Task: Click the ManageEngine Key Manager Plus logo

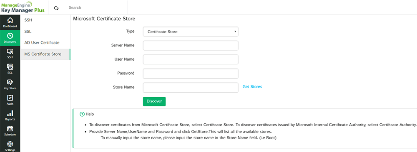Action: pyautogui.click(x=23, y=7)
